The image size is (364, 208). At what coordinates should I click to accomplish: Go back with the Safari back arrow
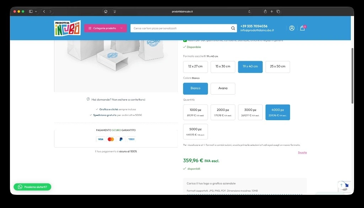44,11
